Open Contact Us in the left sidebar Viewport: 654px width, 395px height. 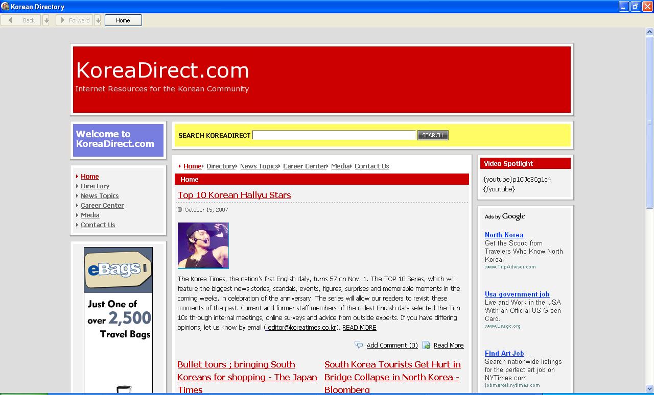coord(98,225)
